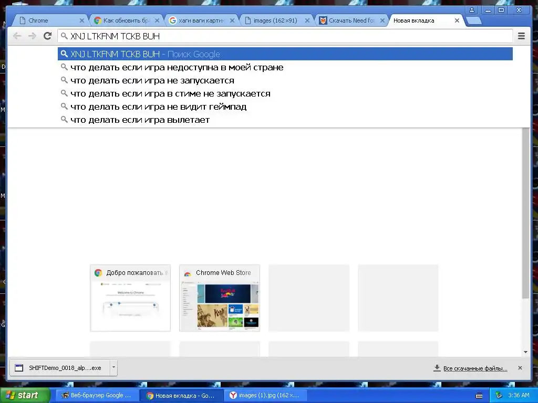The image size is (538, 403).
Task: Click the forward navigation arrow
Action: click(x=32, y=36)
